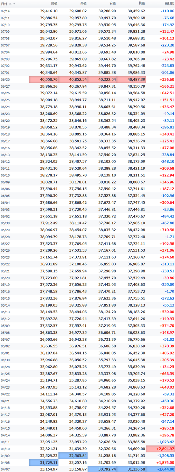Click the highlighted 40,852.54 high price cell

73,80
